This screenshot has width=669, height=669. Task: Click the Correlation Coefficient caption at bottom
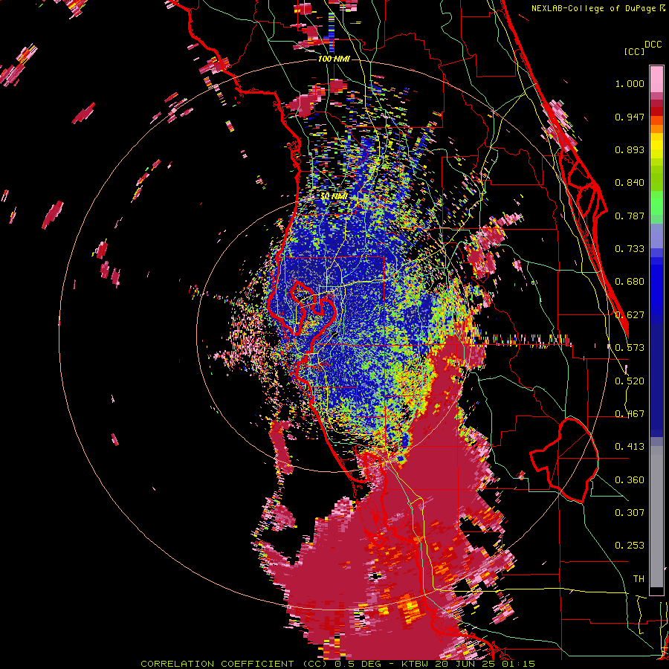[x=338, y=664]
